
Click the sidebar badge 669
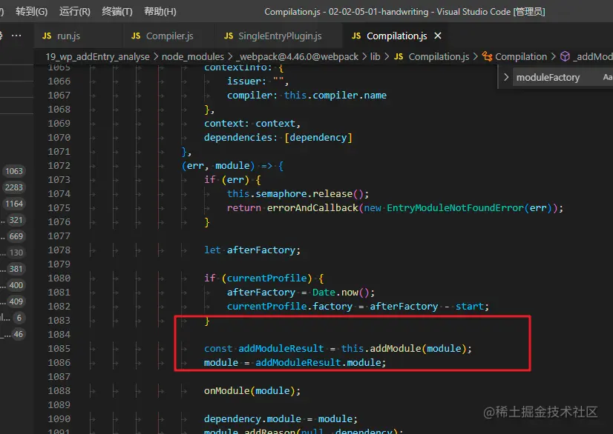[16, 236]
